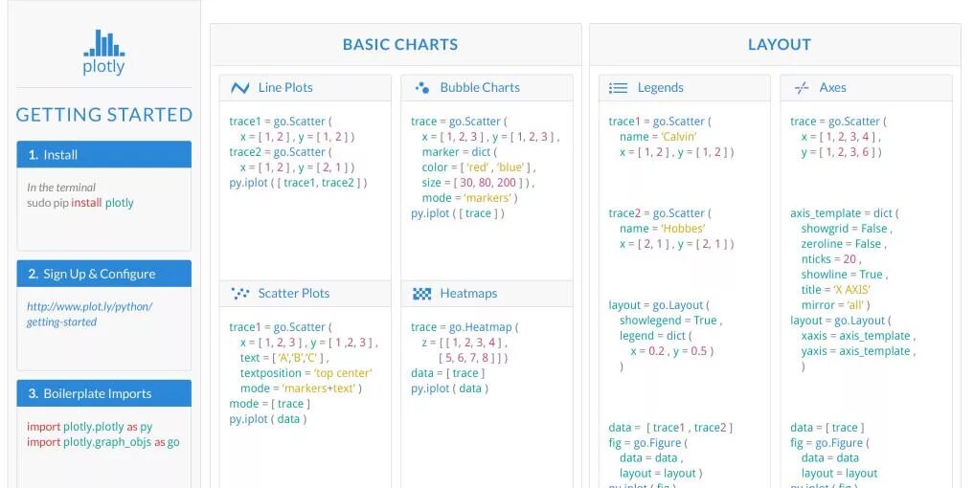Image resolution: width=974 pixels, height=488 pixels.
Task: Select the Boilerplate Imports header
Action: (103, 393)
